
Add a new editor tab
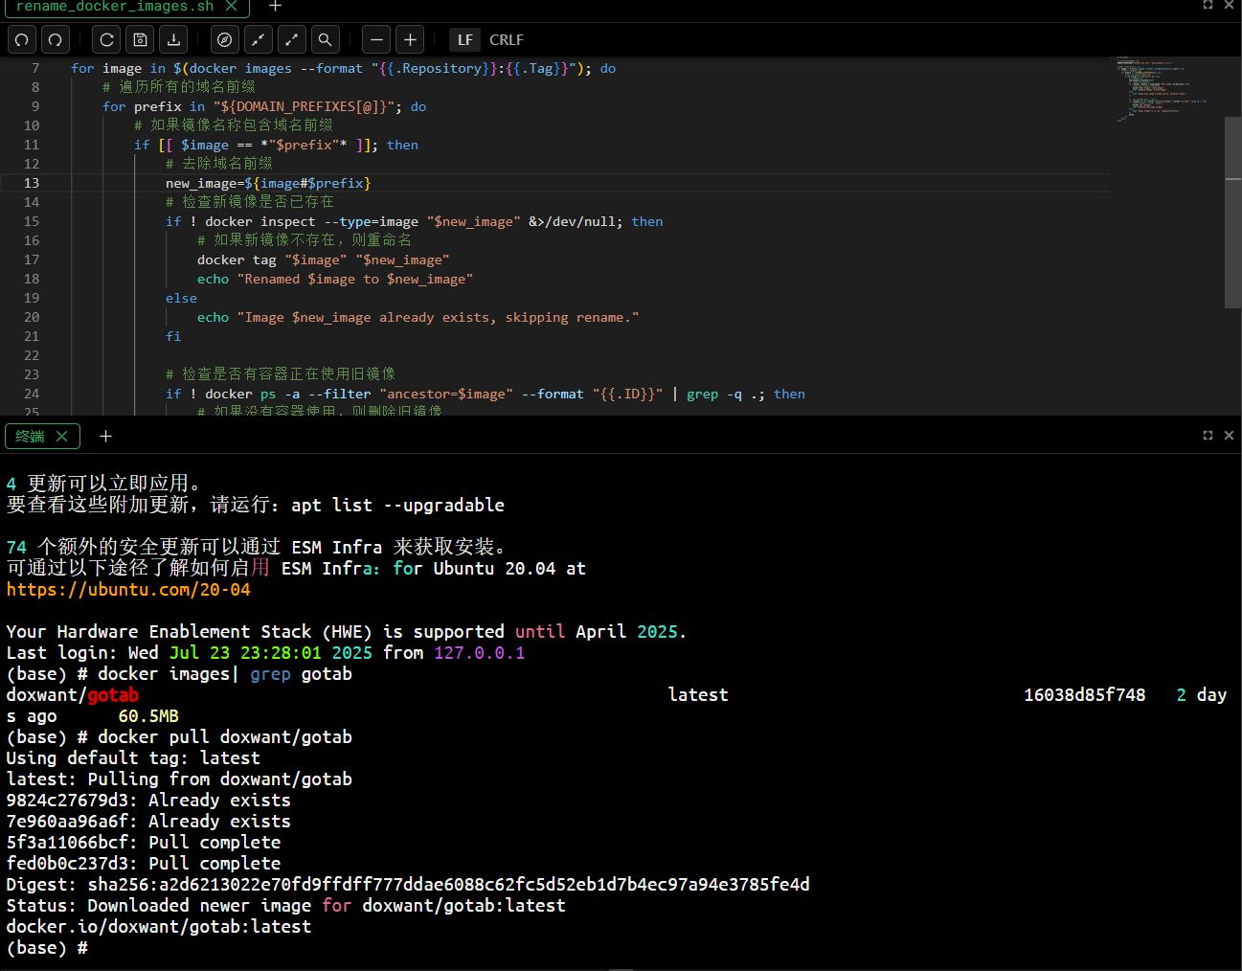pyautogui.click(x=275, y=7)
